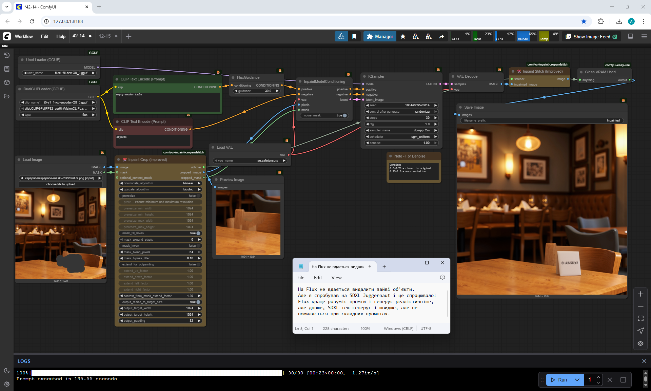The image size is (651, 391).
Task: Toggle the noise_mask switch
Action: (x=344, y=115)
